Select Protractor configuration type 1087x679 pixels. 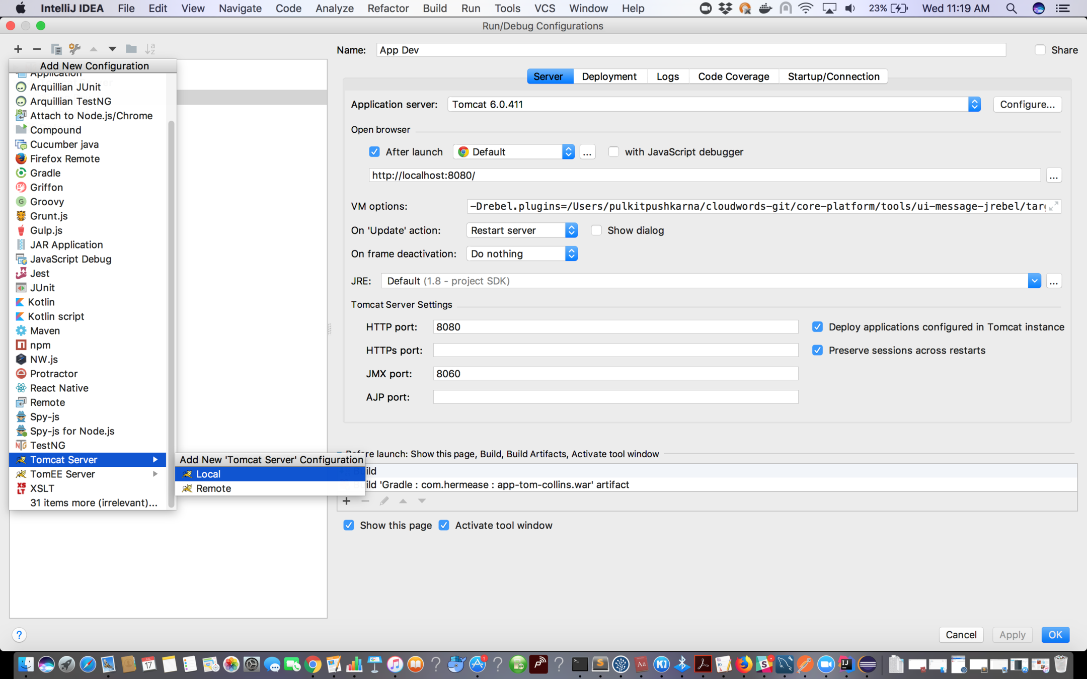pos(54,374)
